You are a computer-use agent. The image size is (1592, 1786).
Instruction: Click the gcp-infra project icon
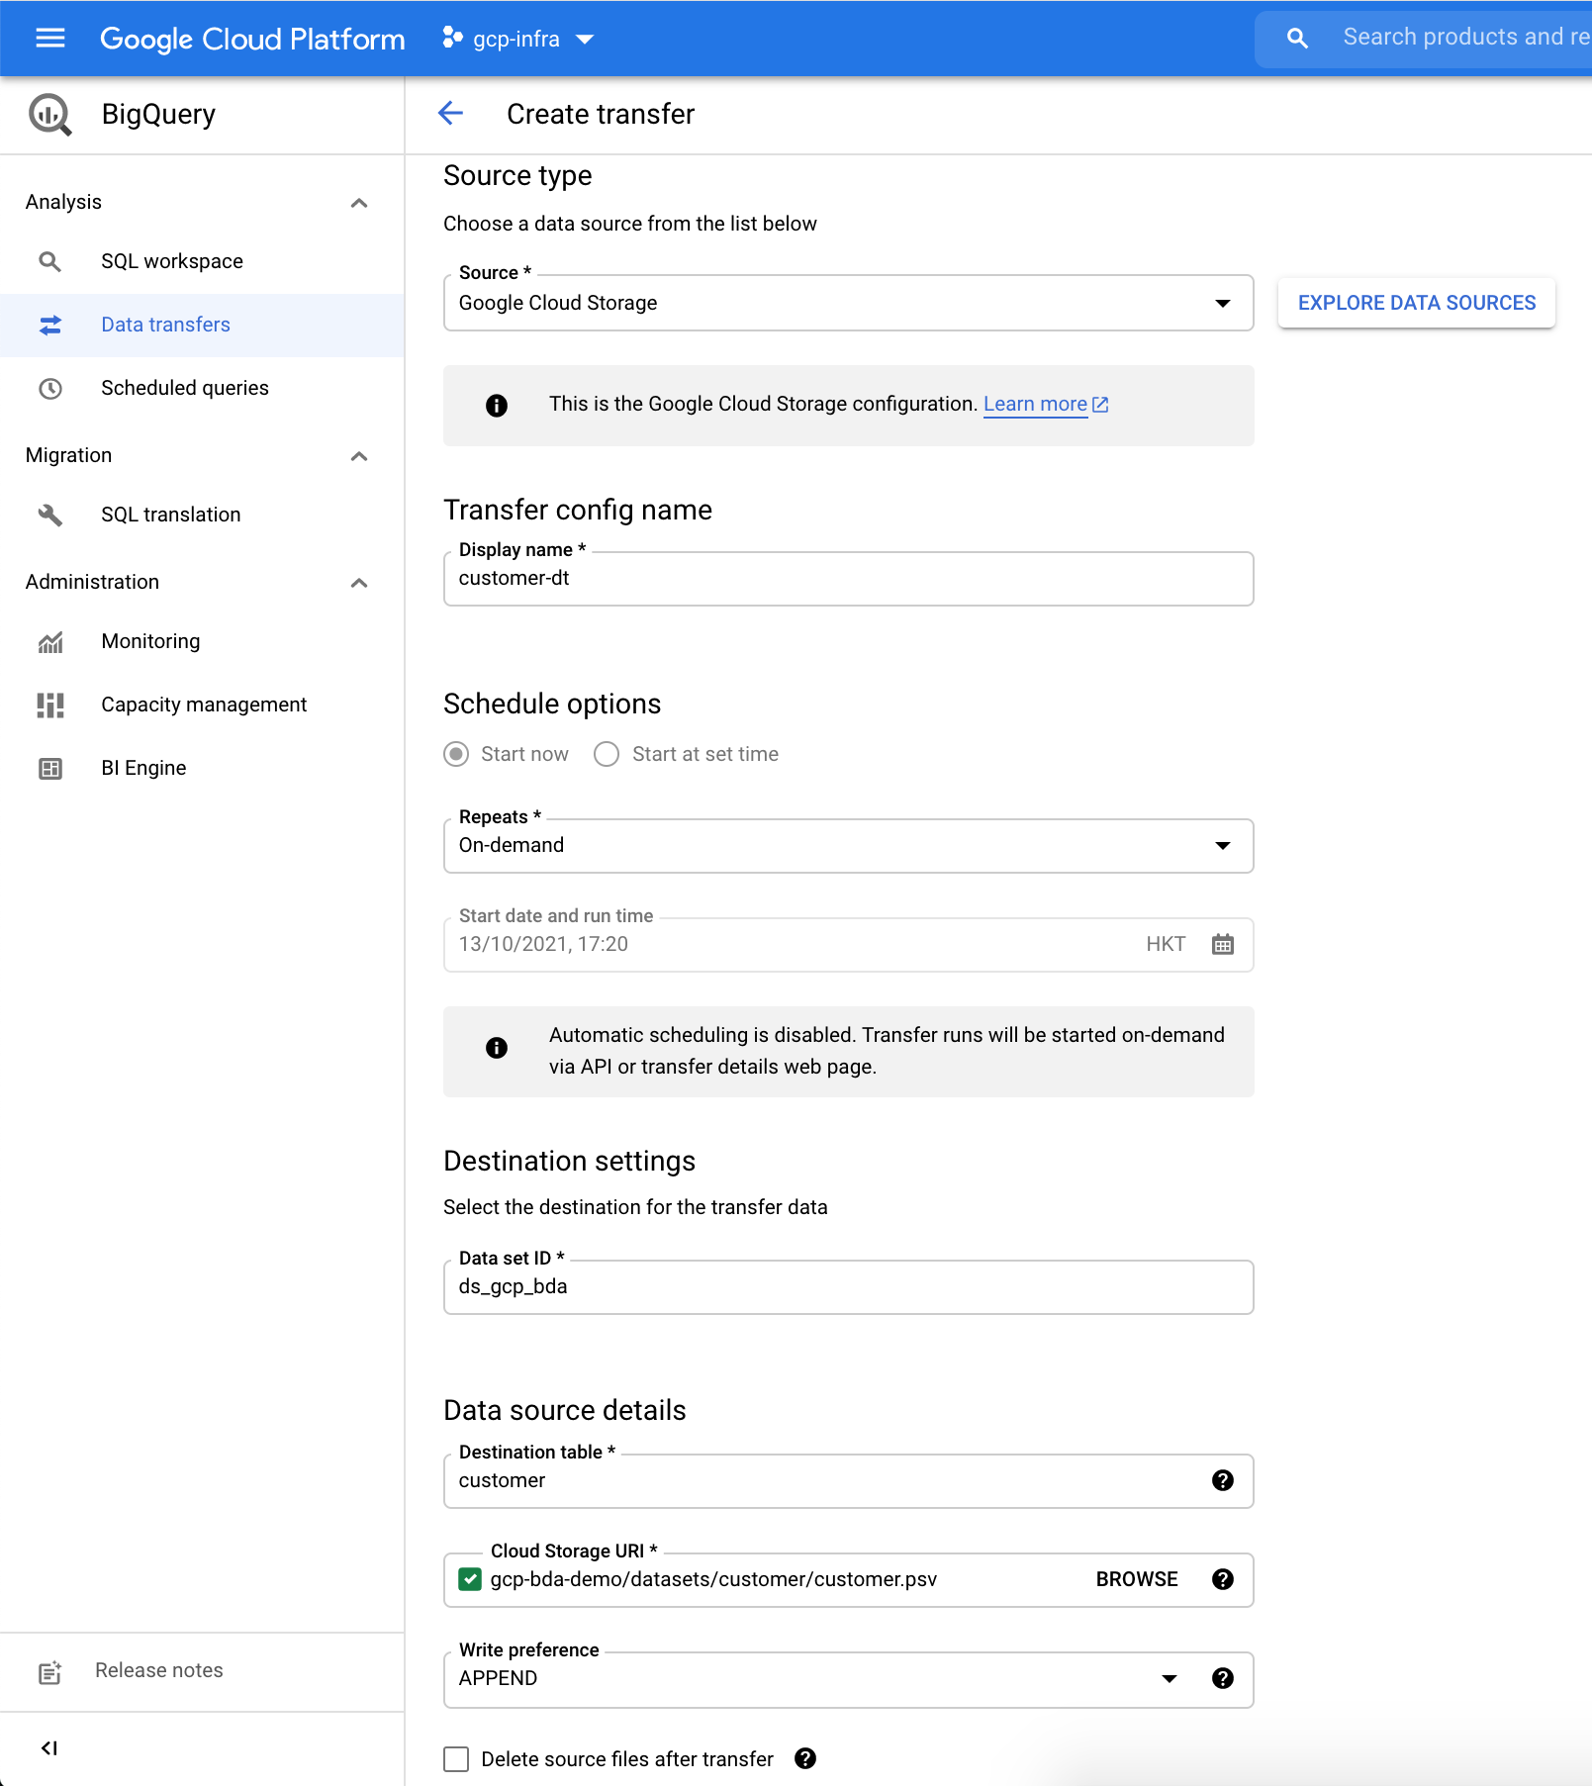(x=452, y=38)
